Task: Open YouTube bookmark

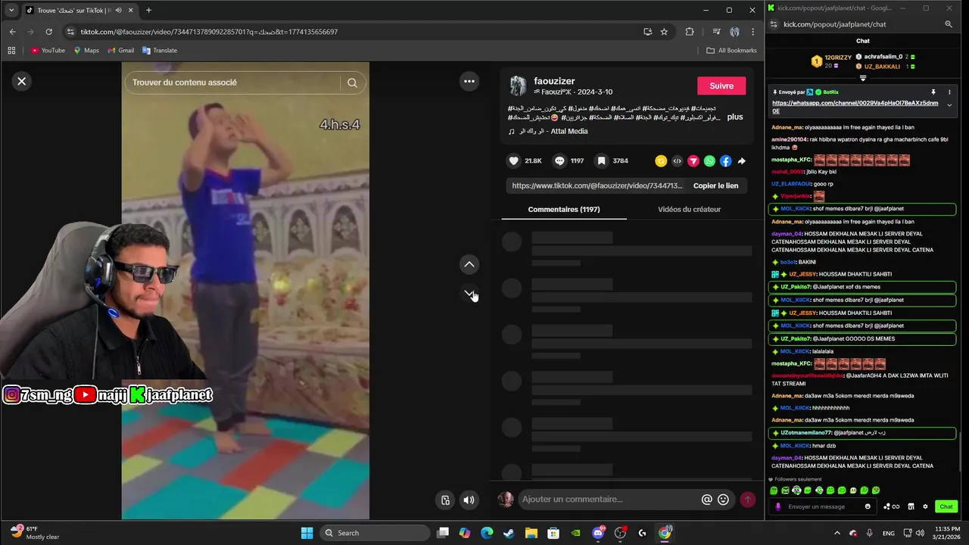Action: click(x=48, y=51)
